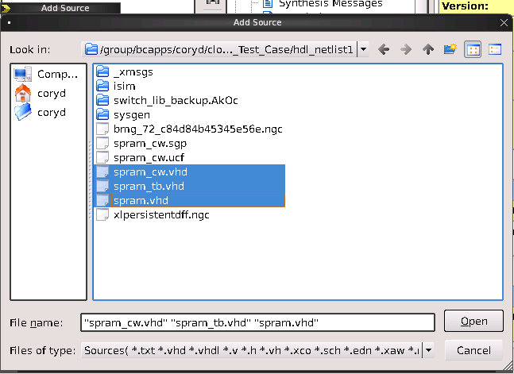This screenshot has width=514, height=374.
Task: Select spram_cw.ucf file
Action: tap(149, 157)
